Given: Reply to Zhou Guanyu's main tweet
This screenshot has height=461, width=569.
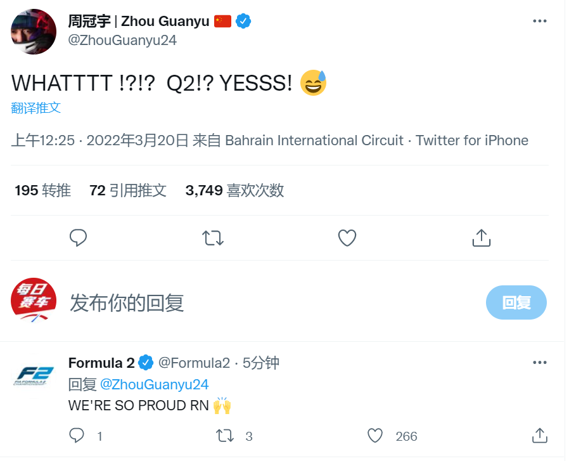Looking at the screenshot, I should [x=78, y=238].
